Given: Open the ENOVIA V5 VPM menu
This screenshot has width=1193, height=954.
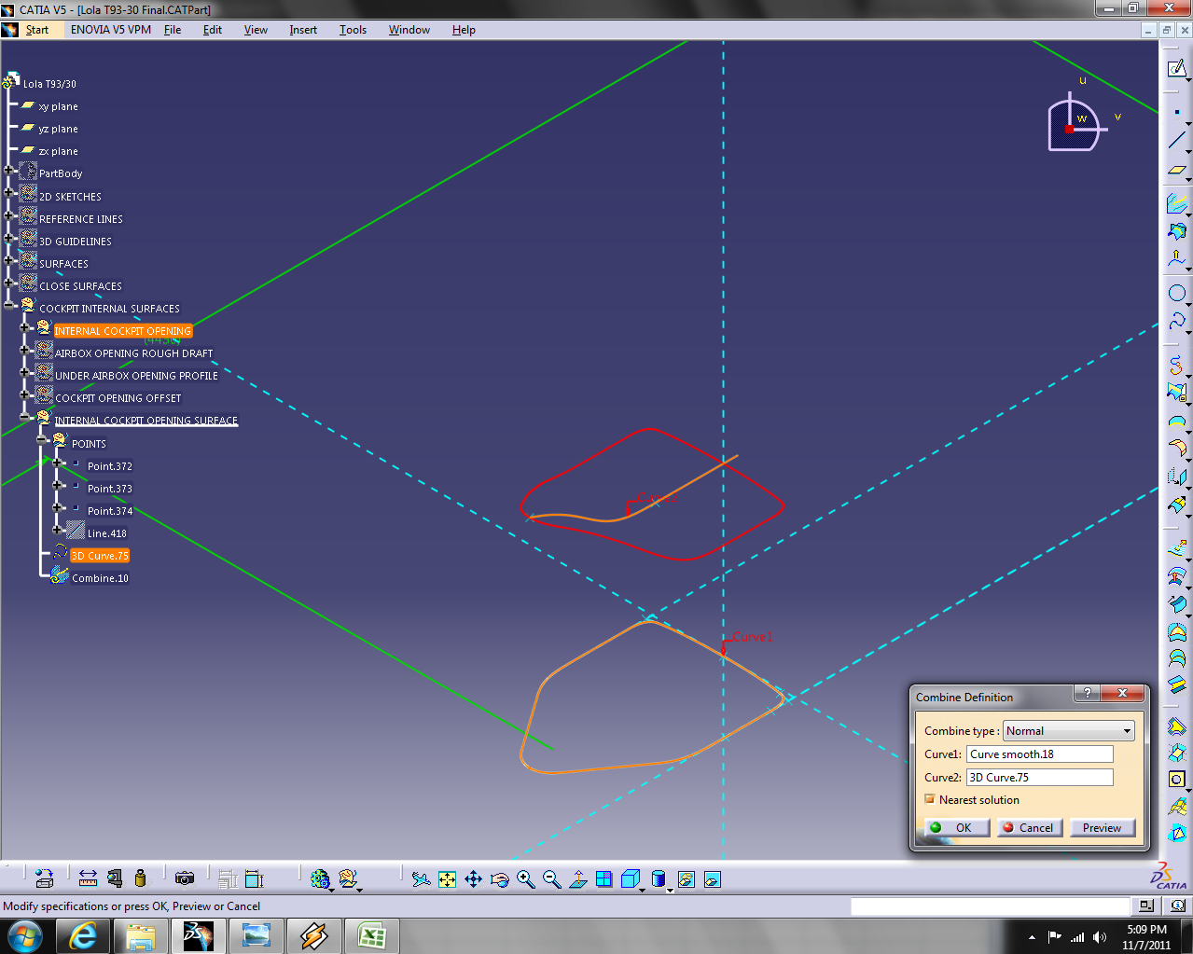Looking at the screenshot, I should pyautogui.click(x=111, y=30).
